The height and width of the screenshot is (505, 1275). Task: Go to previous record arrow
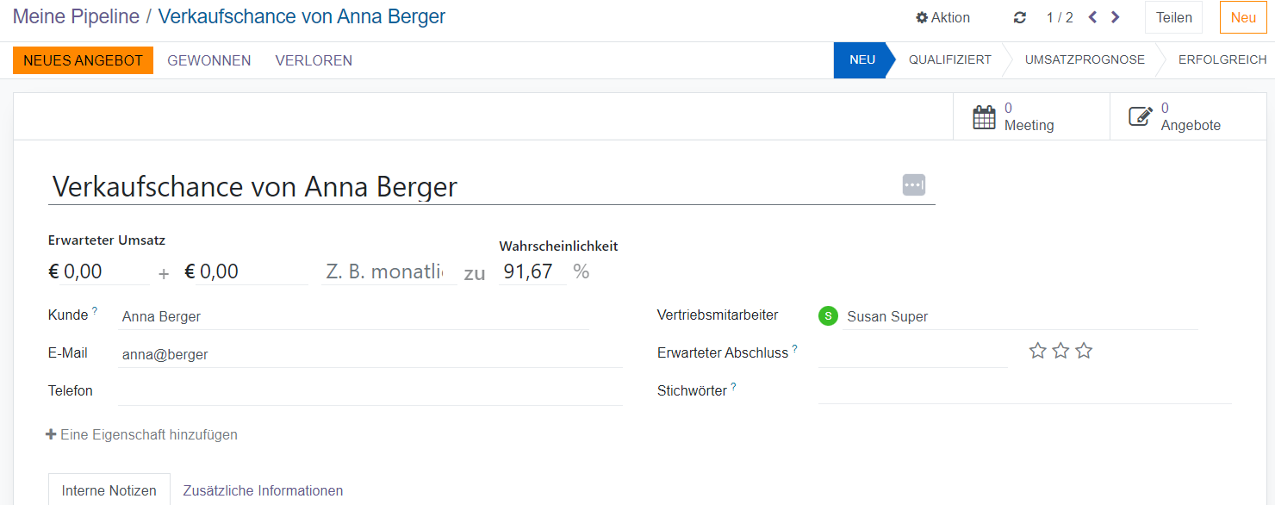(1092, 17)
